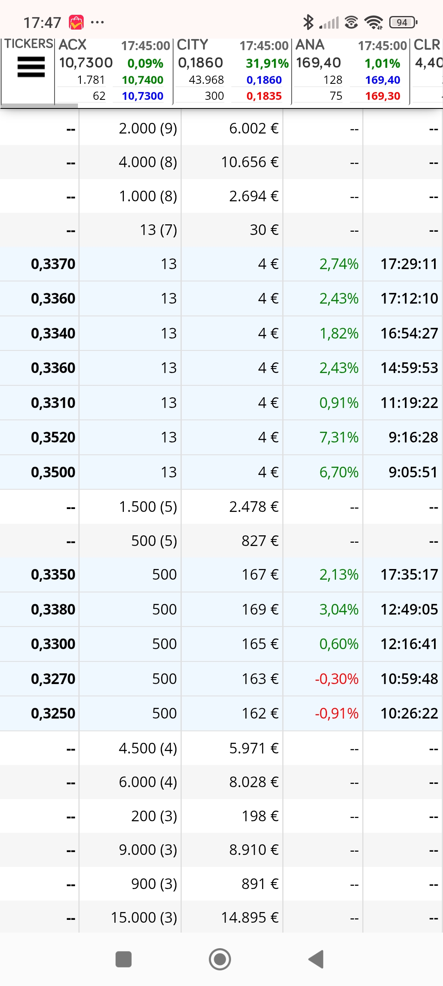Tap the Android back navigation arrow
The height and width of the screenshot is (986, 443).
pyautogui.click(x=316, y=959)
